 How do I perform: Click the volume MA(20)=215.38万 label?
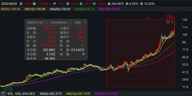107,94
